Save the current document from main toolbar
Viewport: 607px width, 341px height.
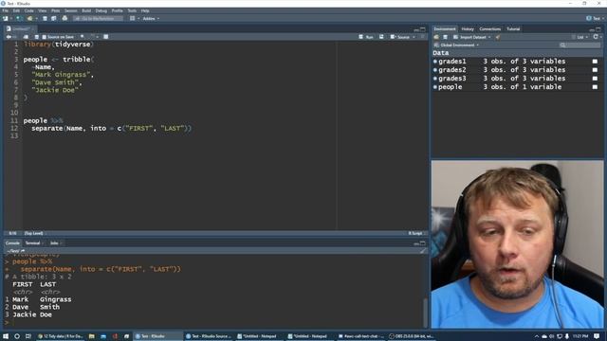click(x=45, y=19)
